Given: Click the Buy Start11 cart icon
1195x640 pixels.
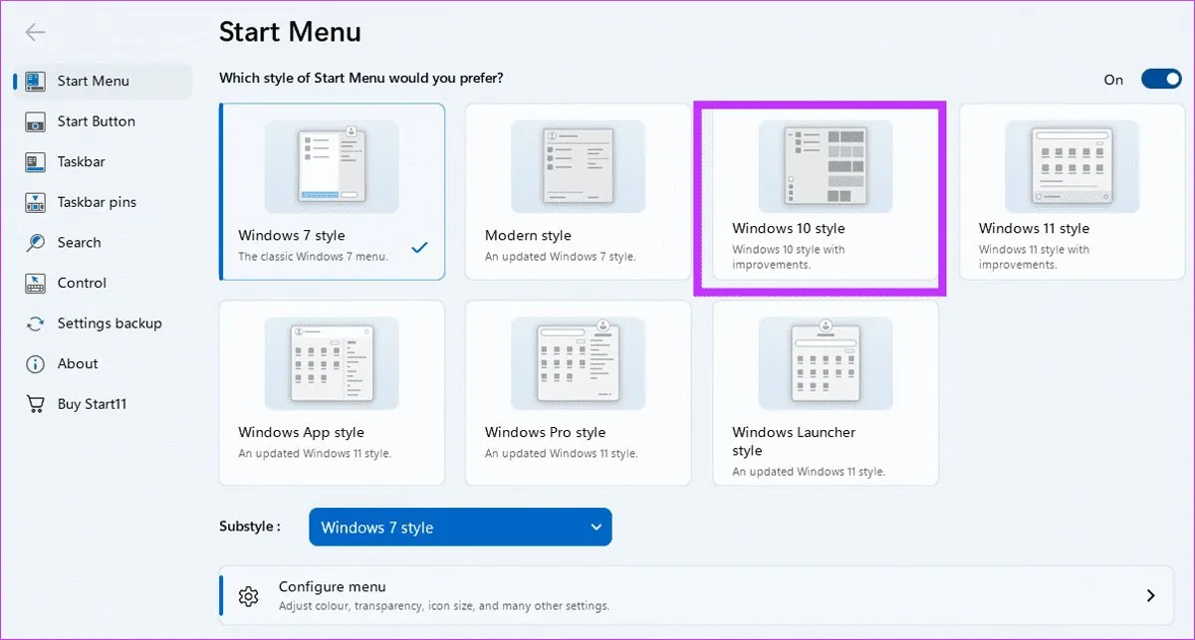Looking at the screenshot, I should click(x=36, y=404).
